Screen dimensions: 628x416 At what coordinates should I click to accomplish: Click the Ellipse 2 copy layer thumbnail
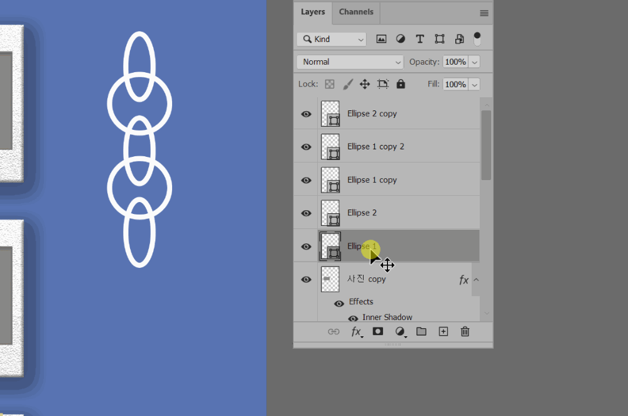click(330, 114)
